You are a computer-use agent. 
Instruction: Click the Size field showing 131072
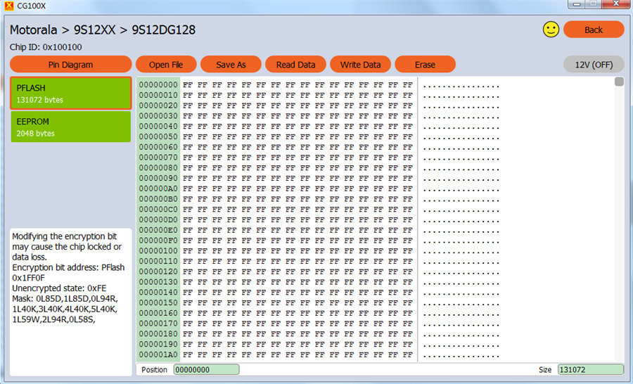coord(590,369)
